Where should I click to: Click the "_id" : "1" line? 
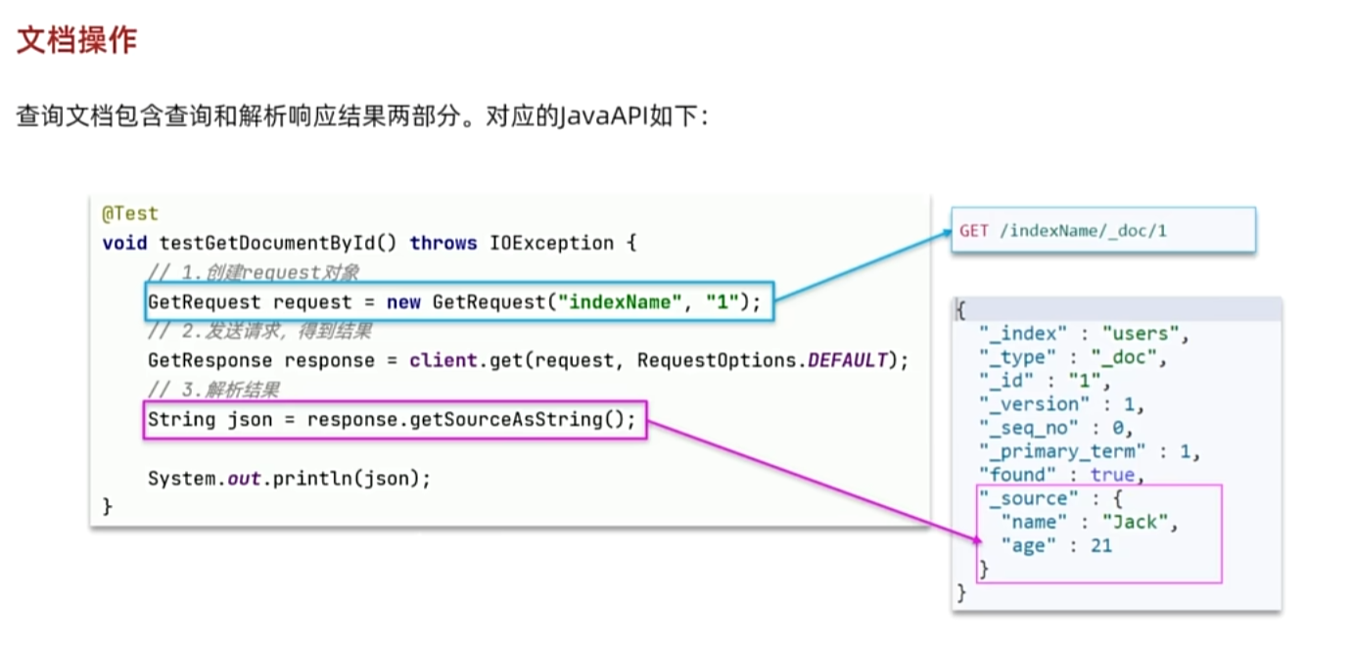coord(1045,381)
